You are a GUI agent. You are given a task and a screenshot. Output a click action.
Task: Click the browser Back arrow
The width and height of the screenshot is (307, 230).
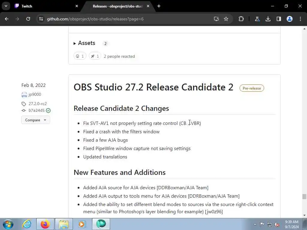pyautogui.click(x=7, y=19)
